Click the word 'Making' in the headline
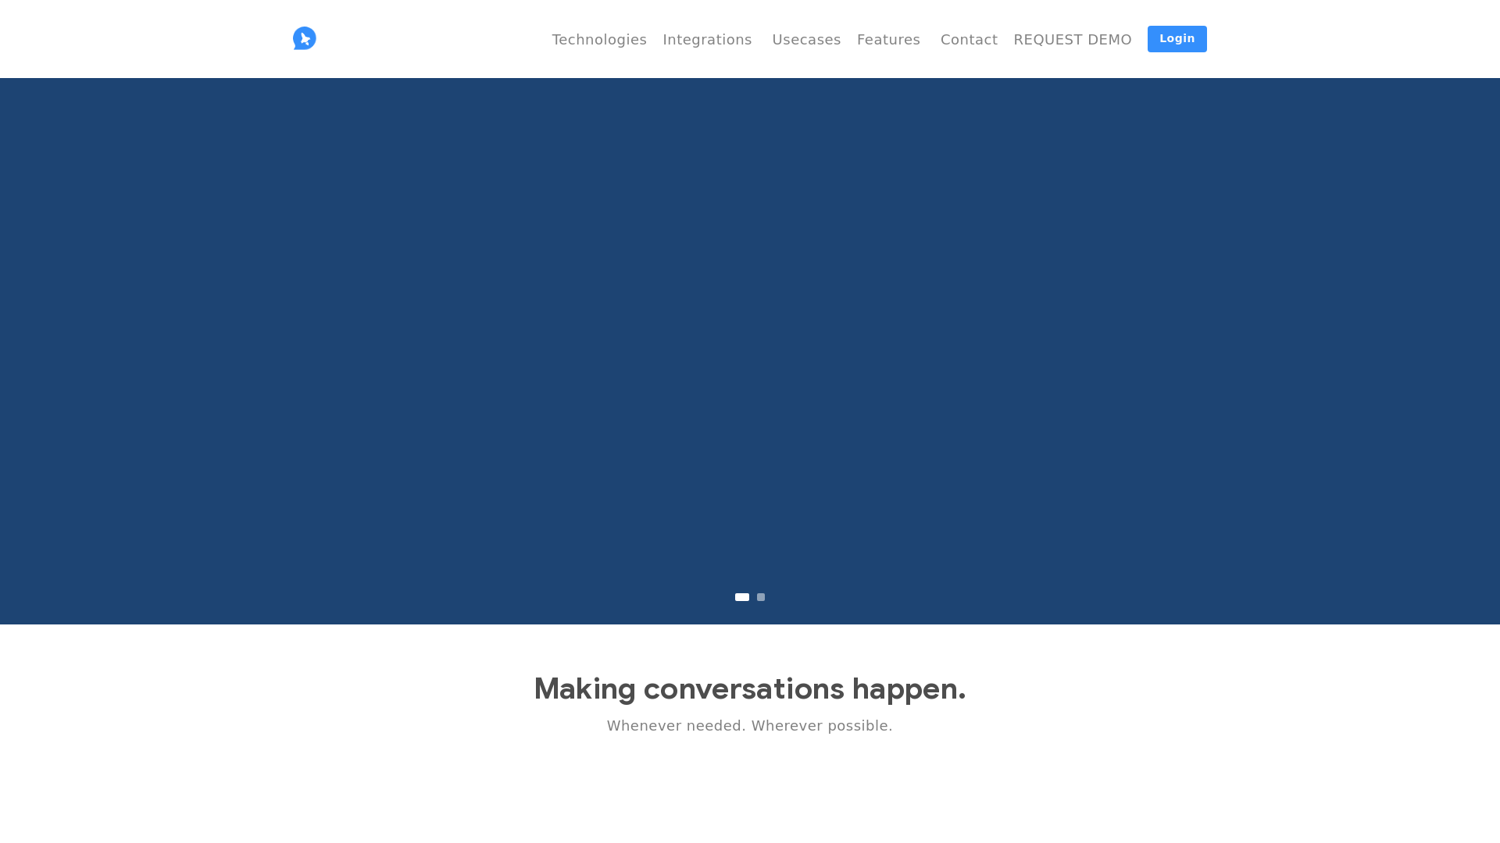The width and height of the screenshot is (1500, 843). [584, 688]
